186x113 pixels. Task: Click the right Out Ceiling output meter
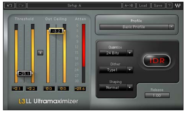pyautogui.click(x=64, y=53)
